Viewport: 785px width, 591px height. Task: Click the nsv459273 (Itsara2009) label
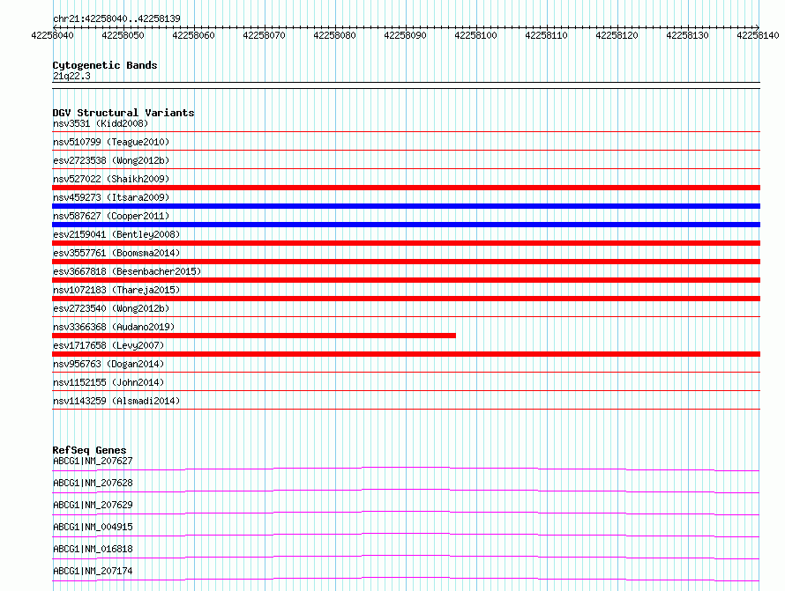[111, 197]
